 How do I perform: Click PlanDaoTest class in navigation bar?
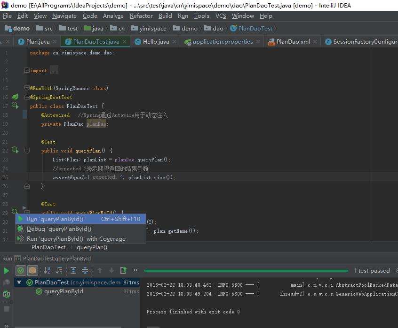[251, 28]
